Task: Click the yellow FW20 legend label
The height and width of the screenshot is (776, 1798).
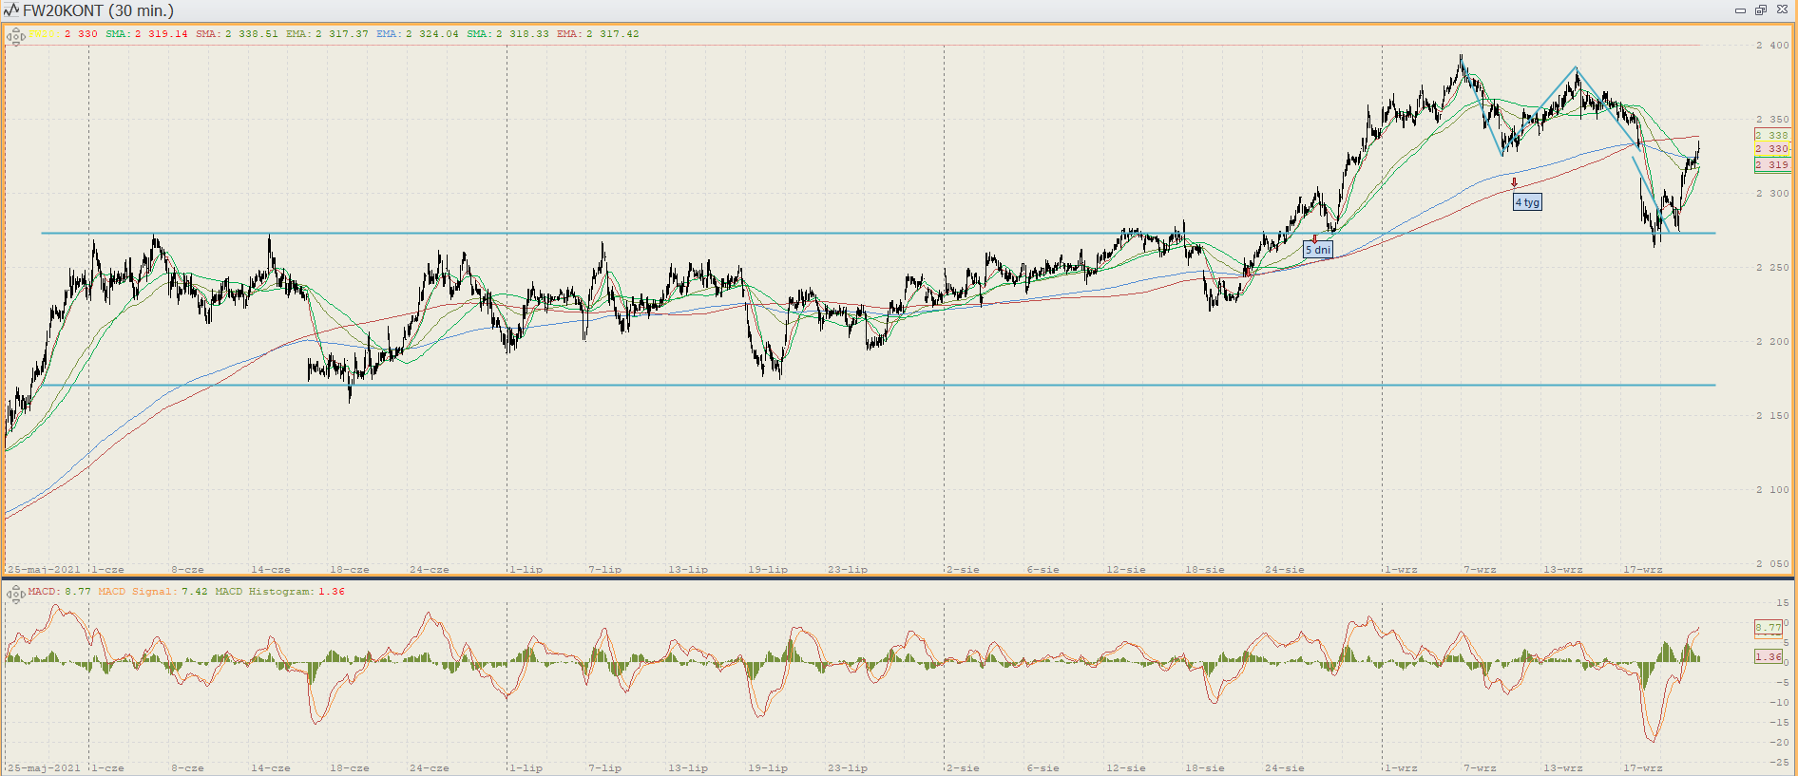Action: [44, 34]
